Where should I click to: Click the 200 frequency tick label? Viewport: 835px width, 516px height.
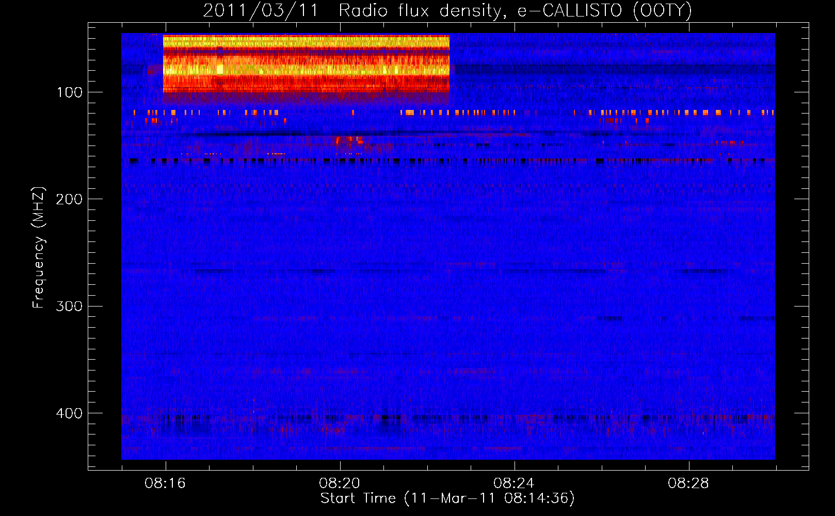tap(69, 199)
